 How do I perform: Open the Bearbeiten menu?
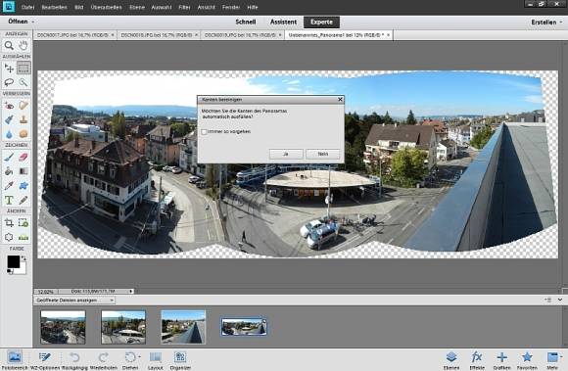[54, 7]
